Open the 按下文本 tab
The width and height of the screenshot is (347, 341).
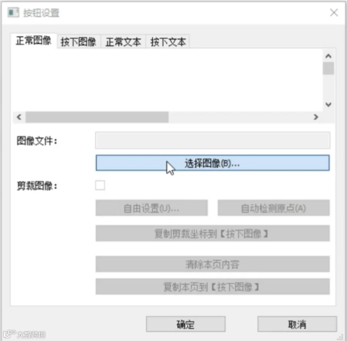(x=168, y=42)
